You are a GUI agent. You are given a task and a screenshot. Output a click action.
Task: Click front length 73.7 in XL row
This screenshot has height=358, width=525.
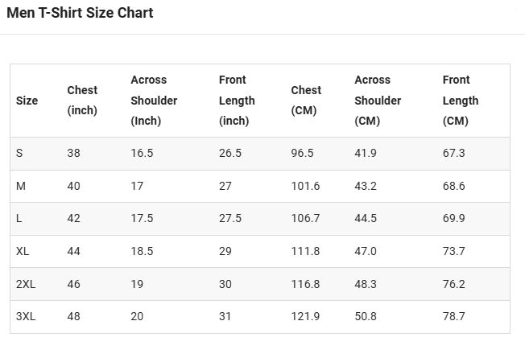pos(453,251)
